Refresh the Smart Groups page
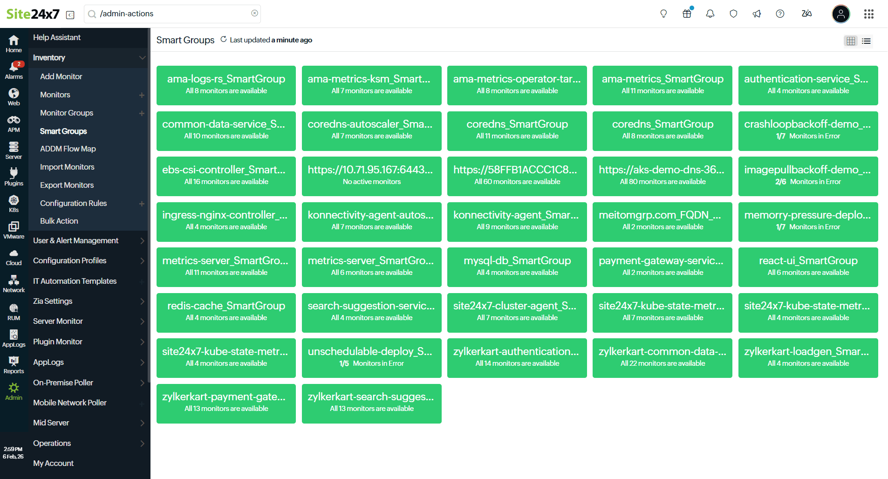Screen dimensions: 888x479 click(224, 40)
